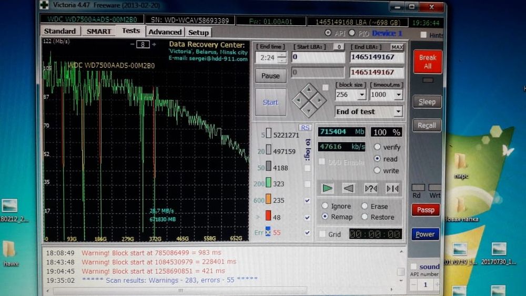
Task: Switch to the Setup tab
Action: pos(198,33)
